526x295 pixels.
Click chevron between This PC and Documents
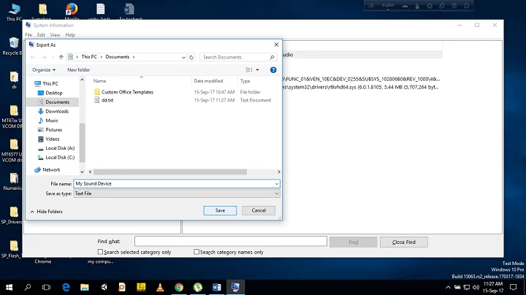point(102,57)
